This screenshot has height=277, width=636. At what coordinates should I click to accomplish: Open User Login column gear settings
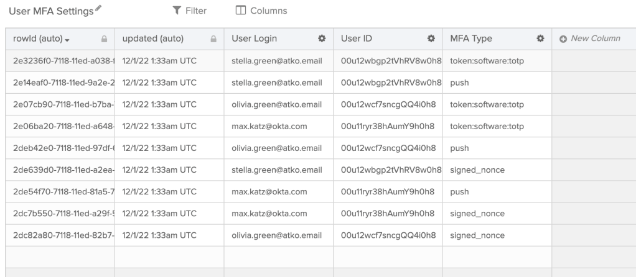point(322,39)
